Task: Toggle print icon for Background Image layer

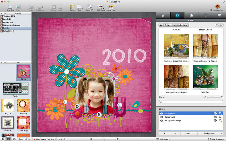Action: click(215, 121)
